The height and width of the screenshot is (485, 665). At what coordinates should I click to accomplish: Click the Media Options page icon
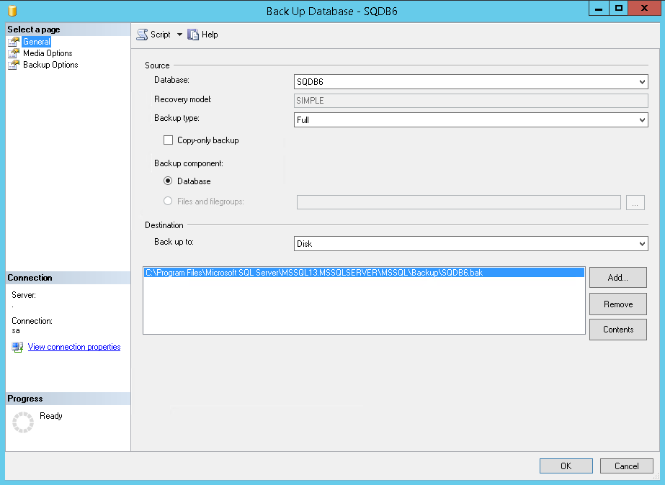(x=14, y=53)
